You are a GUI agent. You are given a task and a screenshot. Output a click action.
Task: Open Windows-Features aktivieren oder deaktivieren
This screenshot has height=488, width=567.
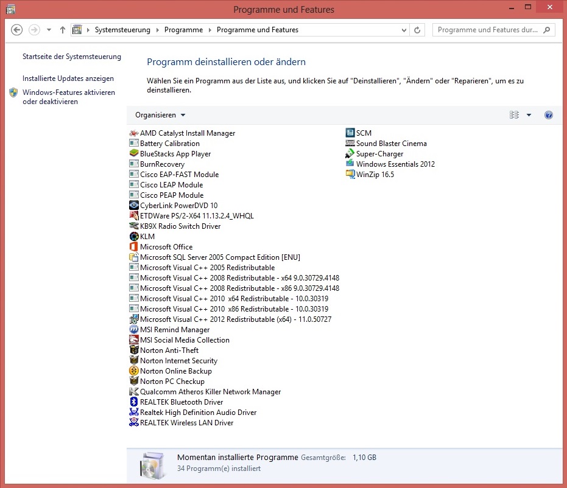coord(69,97)
